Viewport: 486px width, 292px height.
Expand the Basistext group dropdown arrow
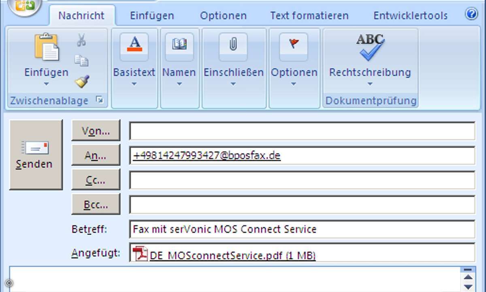(134, 84)
